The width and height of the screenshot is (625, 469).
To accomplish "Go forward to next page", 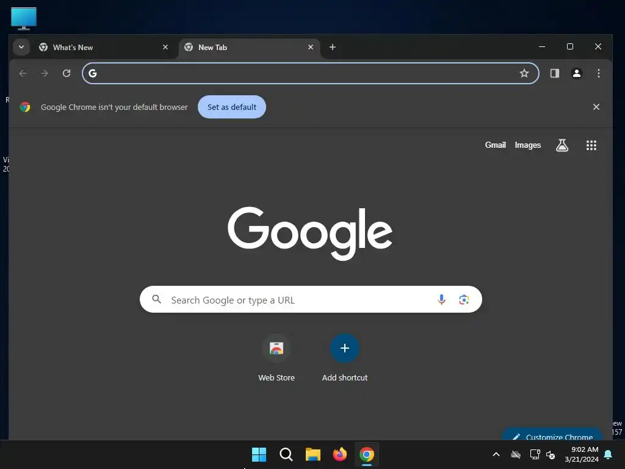I will (45, 73).
